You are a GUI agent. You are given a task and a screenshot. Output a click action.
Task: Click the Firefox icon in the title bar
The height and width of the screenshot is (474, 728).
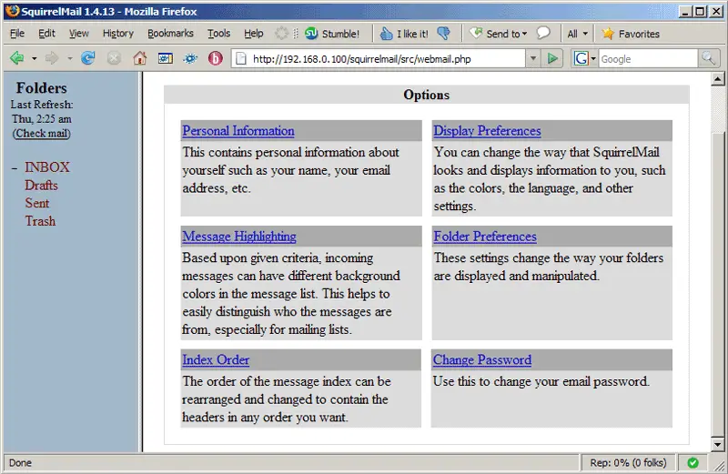[12, 11]
